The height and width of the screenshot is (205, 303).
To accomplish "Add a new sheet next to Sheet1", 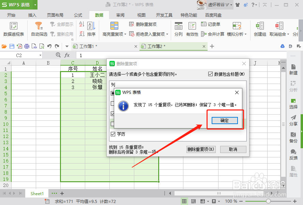I will tap(62, 193).
